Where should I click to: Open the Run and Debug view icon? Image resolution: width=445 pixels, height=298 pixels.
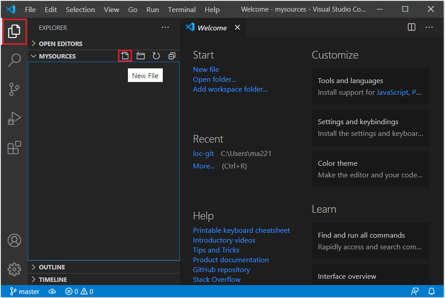point(14,118)
